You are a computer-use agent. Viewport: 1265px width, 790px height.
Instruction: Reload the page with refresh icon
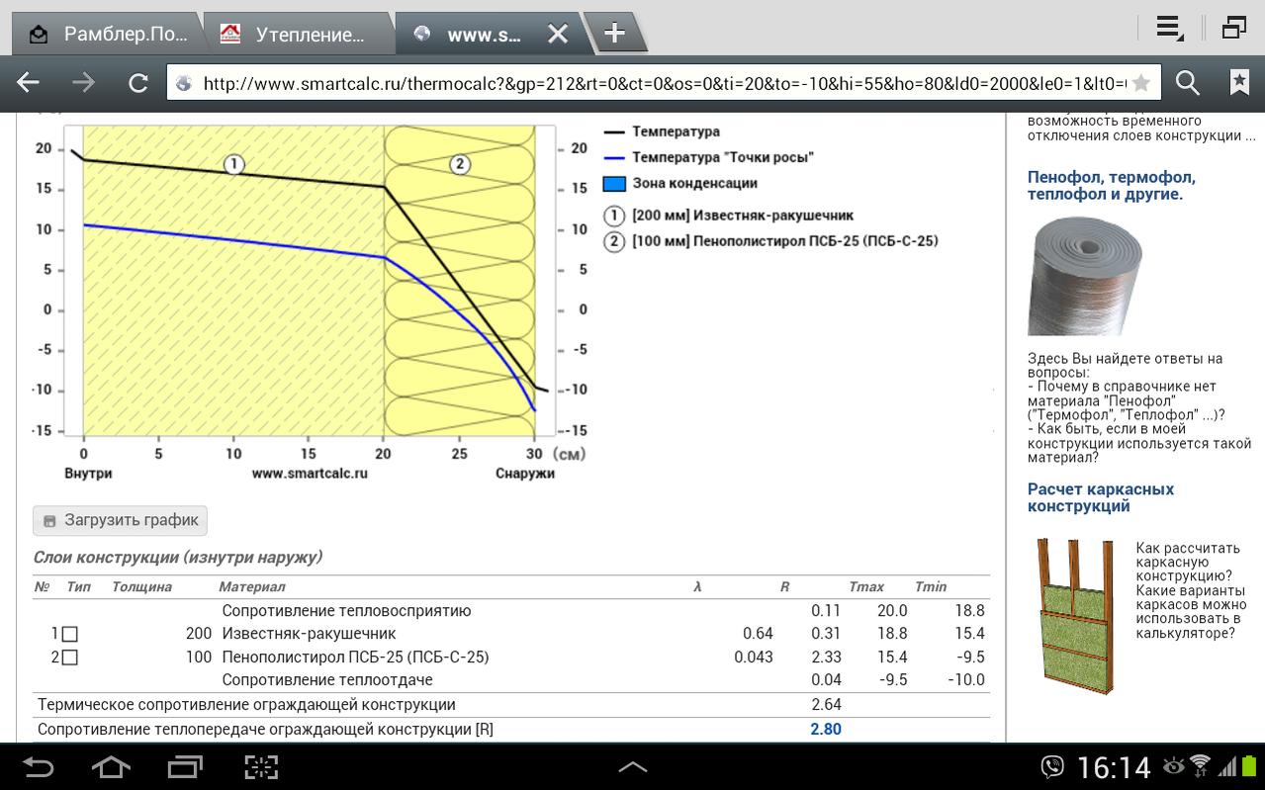click(x=138, y=83)
